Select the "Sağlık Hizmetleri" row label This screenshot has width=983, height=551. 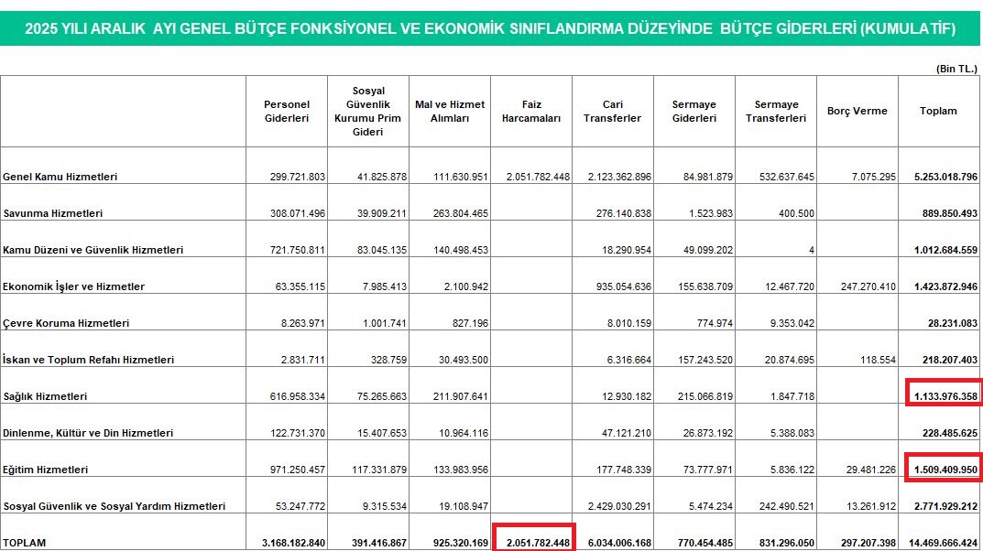(x=45, y=396)
